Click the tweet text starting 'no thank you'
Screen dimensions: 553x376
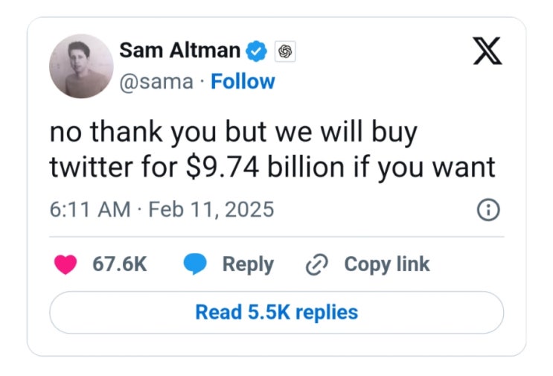272,150
